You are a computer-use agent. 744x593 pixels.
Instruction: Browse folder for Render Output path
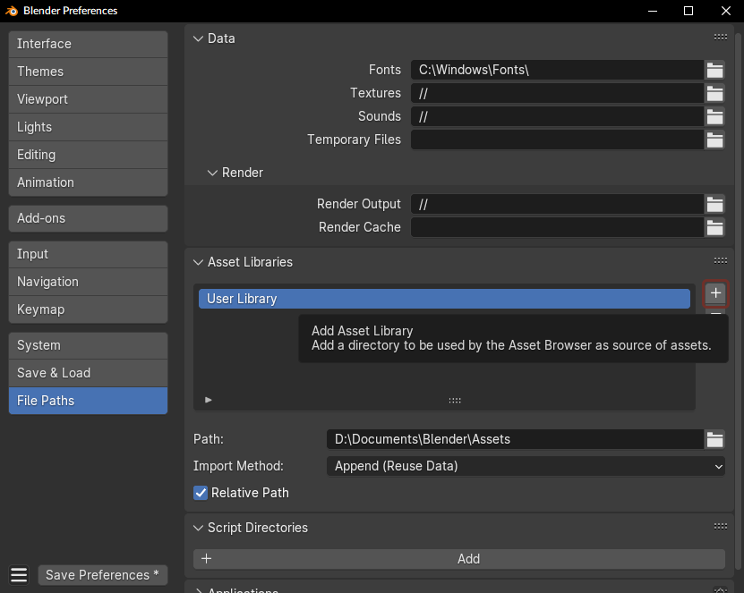[x=714, y=204]
